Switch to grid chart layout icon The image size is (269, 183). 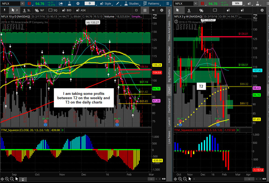[145, 10]
